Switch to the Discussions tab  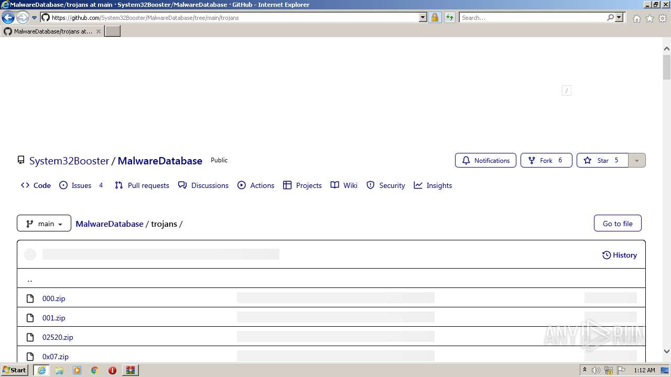pos(203,185)
